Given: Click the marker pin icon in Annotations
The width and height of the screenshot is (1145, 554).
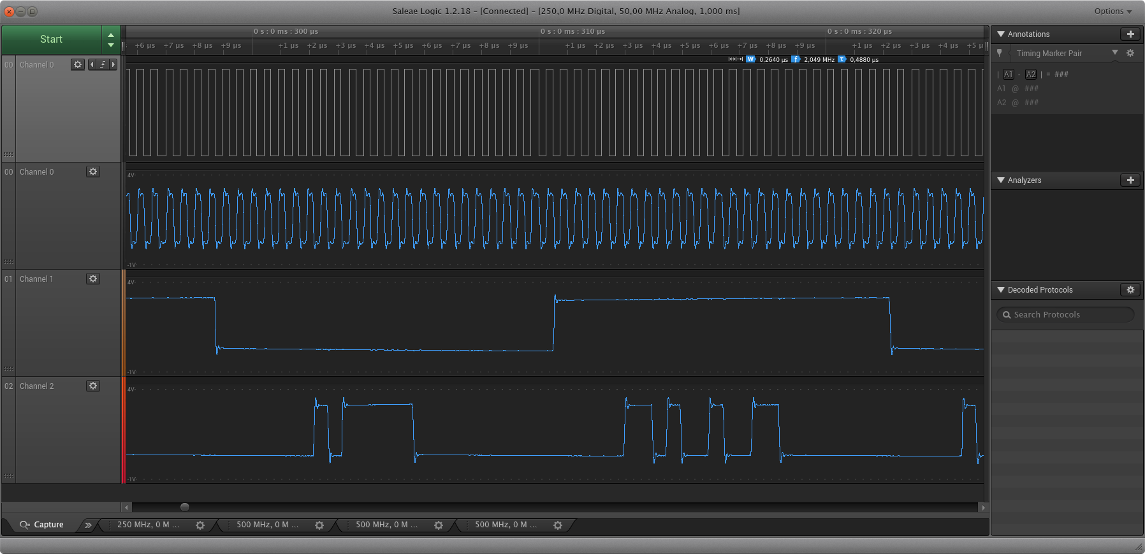Looking at the screenshot, I should coord(1000,54).
